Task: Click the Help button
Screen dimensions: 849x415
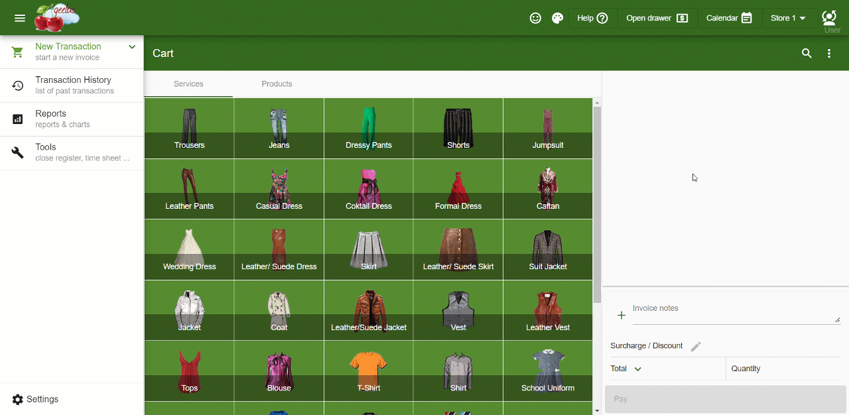Action: point(592,18)
